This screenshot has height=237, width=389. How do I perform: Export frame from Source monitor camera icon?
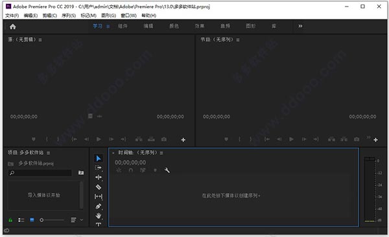[x=164, y=139]
